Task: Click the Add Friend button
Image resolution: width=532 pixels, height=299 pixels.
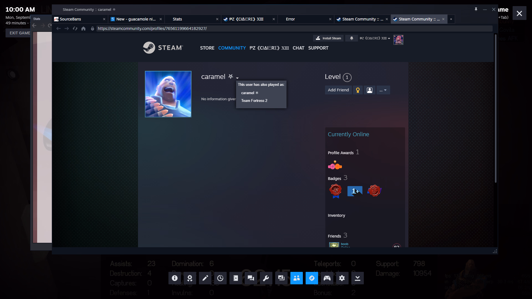Action: click(x=338, y=90)
